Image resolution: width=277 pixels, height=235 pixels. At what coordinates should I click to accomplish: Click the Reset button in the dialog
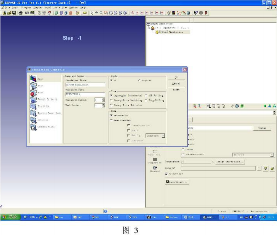176,90
